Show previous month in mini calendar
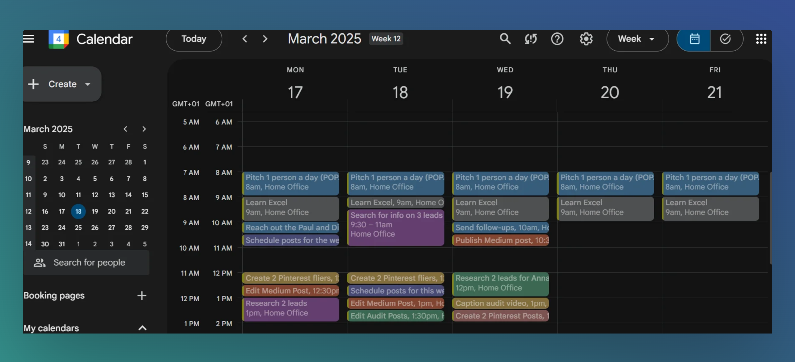 click(125, 129)
